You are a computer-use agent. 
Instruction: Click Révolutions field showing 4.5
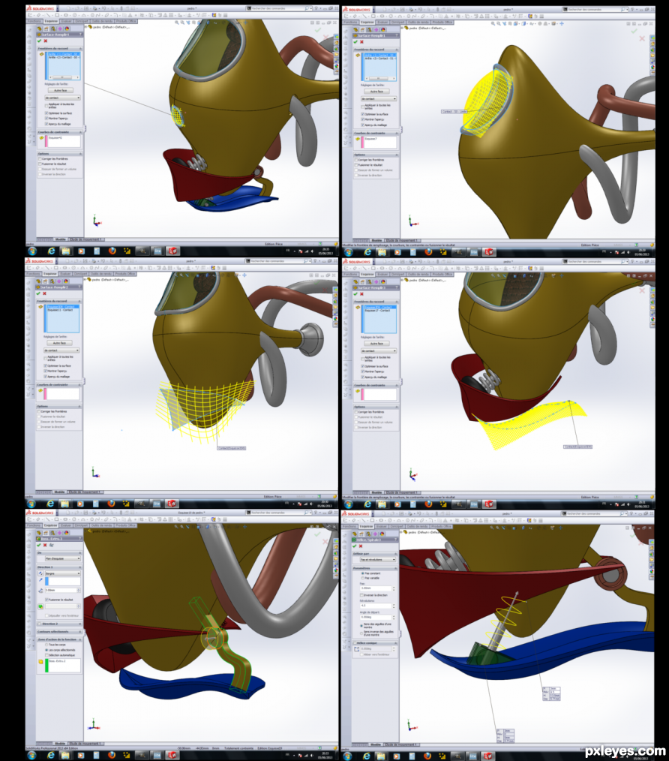(x=376, y=606)
